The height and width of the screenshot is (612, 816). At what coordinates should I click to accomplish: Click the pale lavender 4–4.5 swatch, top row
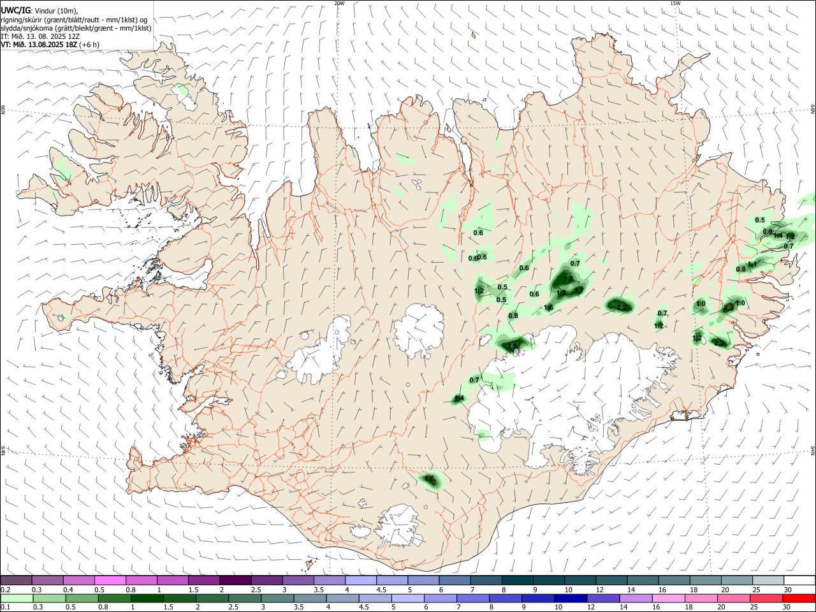click(360, 581)
